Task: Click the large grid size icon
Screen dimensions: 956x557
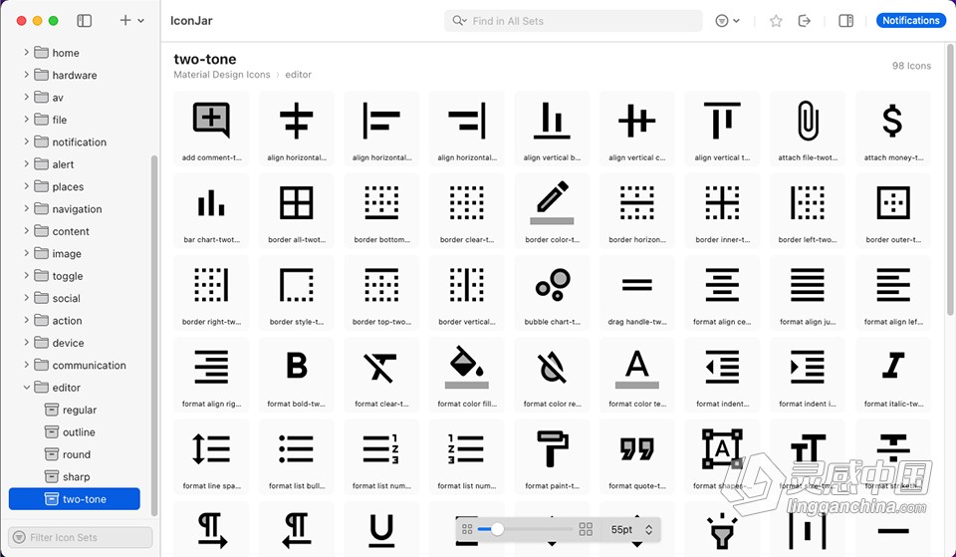Action: point(586,529)
